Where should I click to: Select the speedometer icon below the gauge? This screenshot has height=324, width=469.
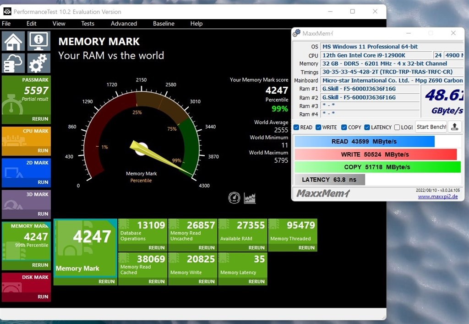tap(234, 197)
